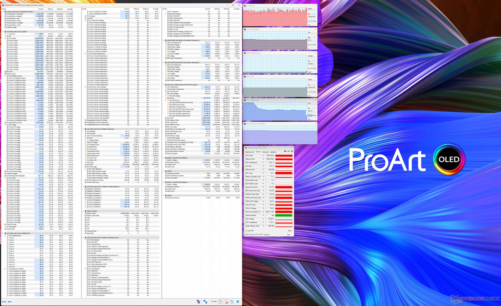Collapse the Core Clocks tree group in HWiNFO
This screenshot has width=501, height=306.
[5, 38]
